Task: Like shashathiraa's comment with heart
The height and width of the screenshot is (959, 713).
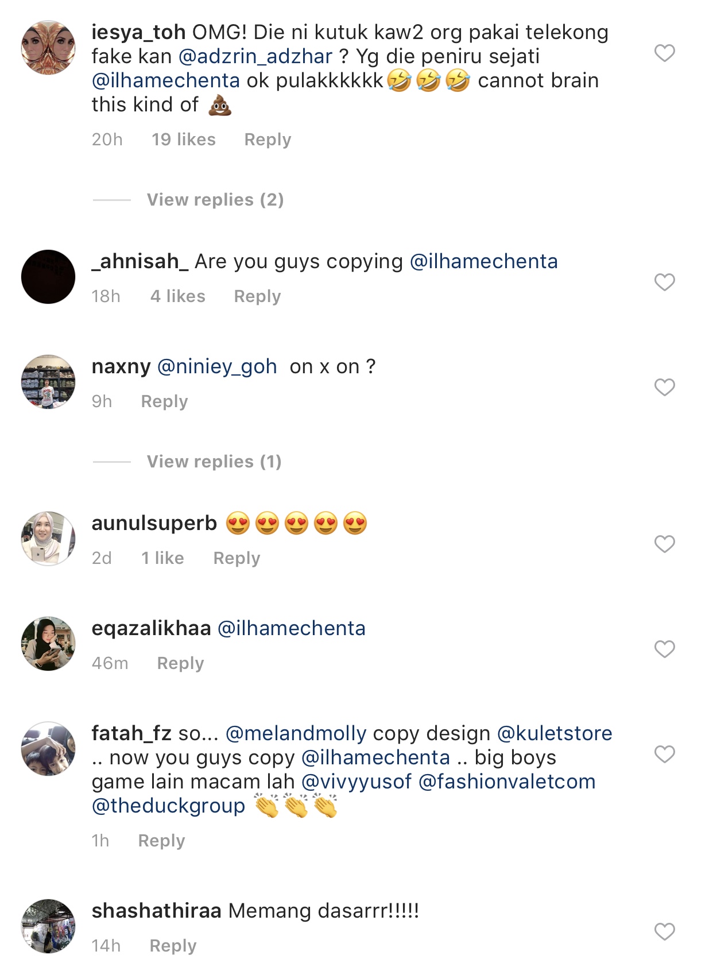Action: (664, 931)
